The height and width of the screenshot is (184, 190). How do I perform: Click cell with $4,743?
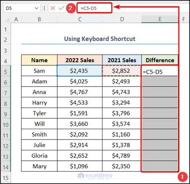(x=122, y=92)
